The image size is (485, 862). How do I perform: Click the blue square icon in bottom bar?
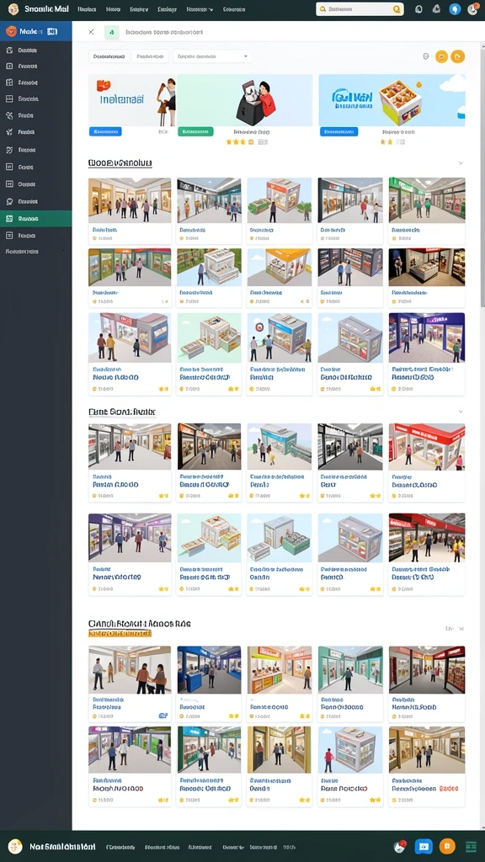tap(424, 847)
